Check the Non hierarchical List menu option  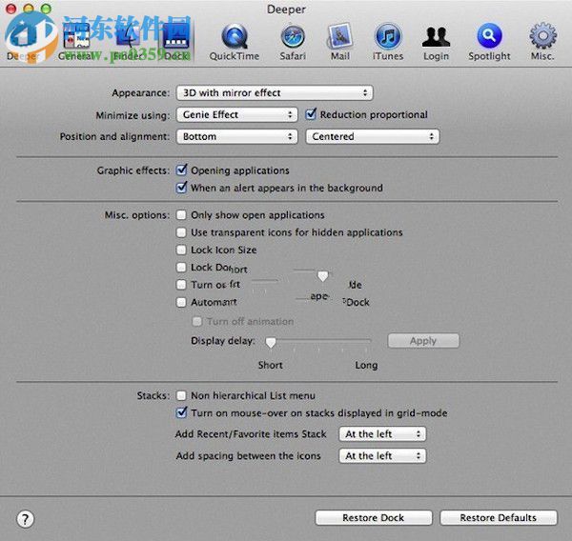(x=181, y=395)
